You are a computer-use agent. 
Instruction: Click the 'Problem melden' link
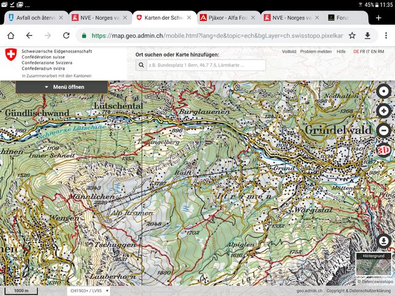coord(316,52)
